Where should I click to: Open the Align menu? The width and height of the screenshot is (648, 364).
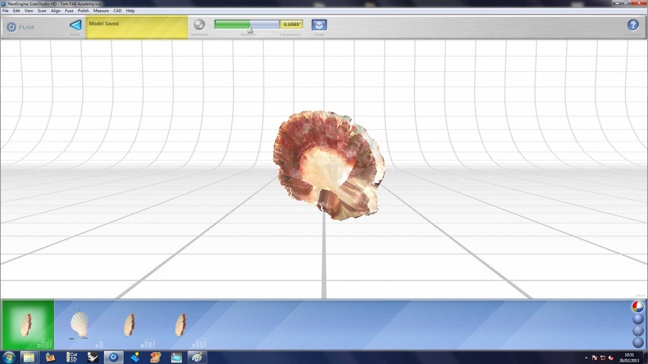[55, 11]
